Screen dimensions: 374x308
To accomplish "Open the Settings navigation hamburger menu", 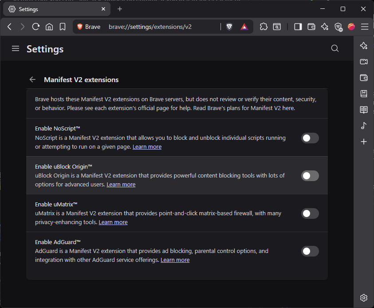I will (x=16, y=49).
